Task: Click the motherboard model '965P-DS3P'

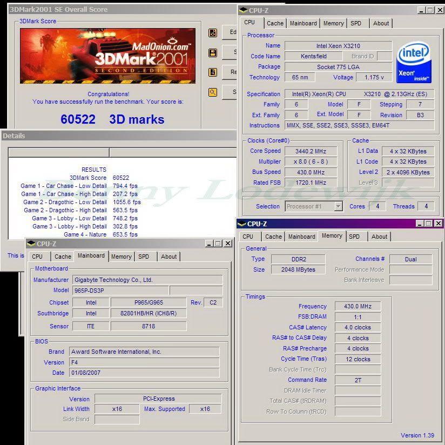Action: click(x=120, y=291)
